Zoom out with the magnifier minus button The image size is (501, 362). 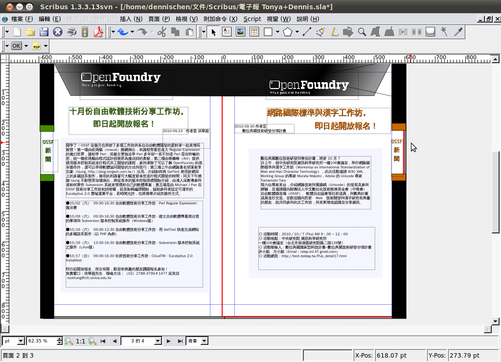click(x=68, y=341)
